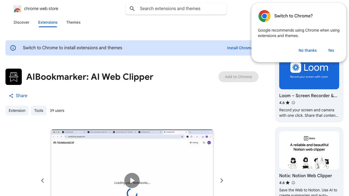Click the search magnifier icon
Viewport: 349px width, 196px height.
tap(132, 9)
